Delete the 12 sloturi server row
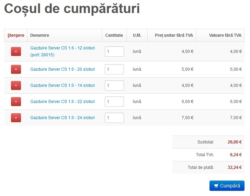 click(x=16, y=51)
